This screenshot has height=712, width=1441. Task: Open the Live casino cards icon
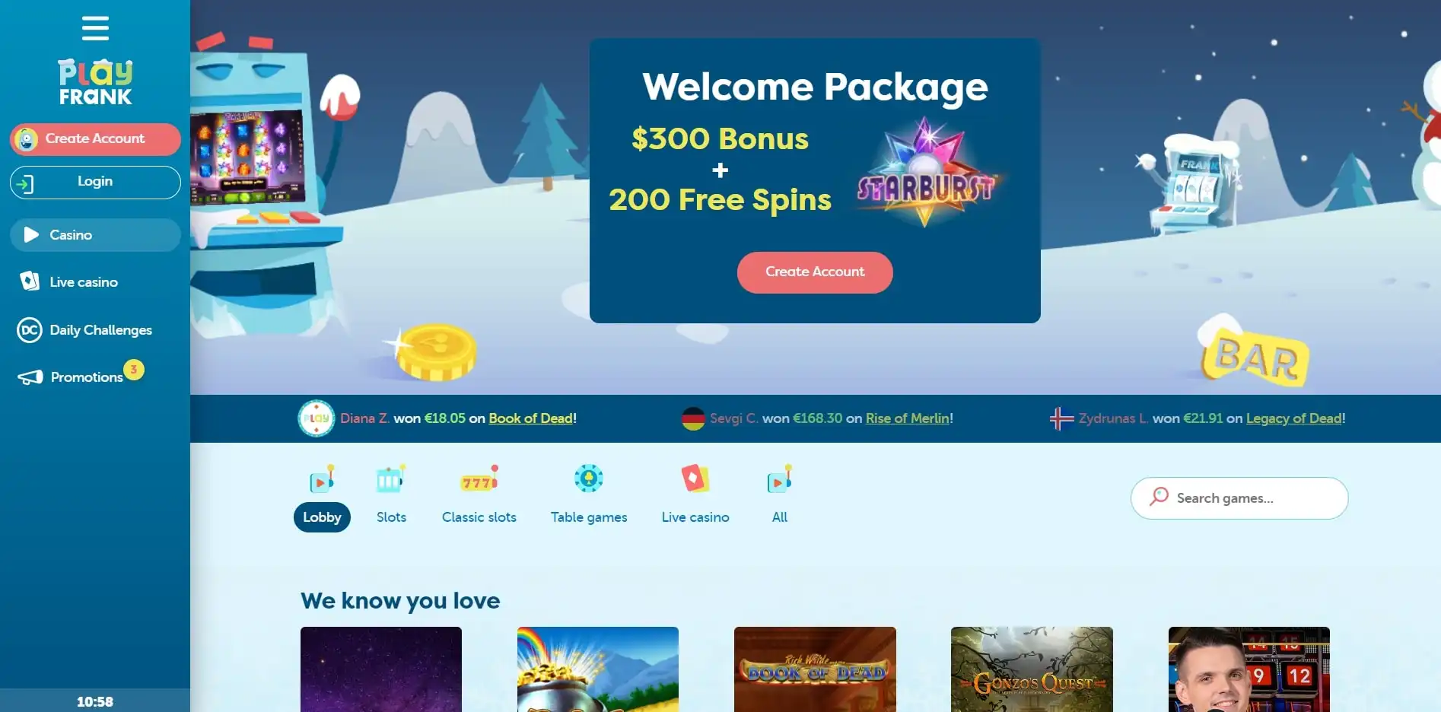click(695, 478)
